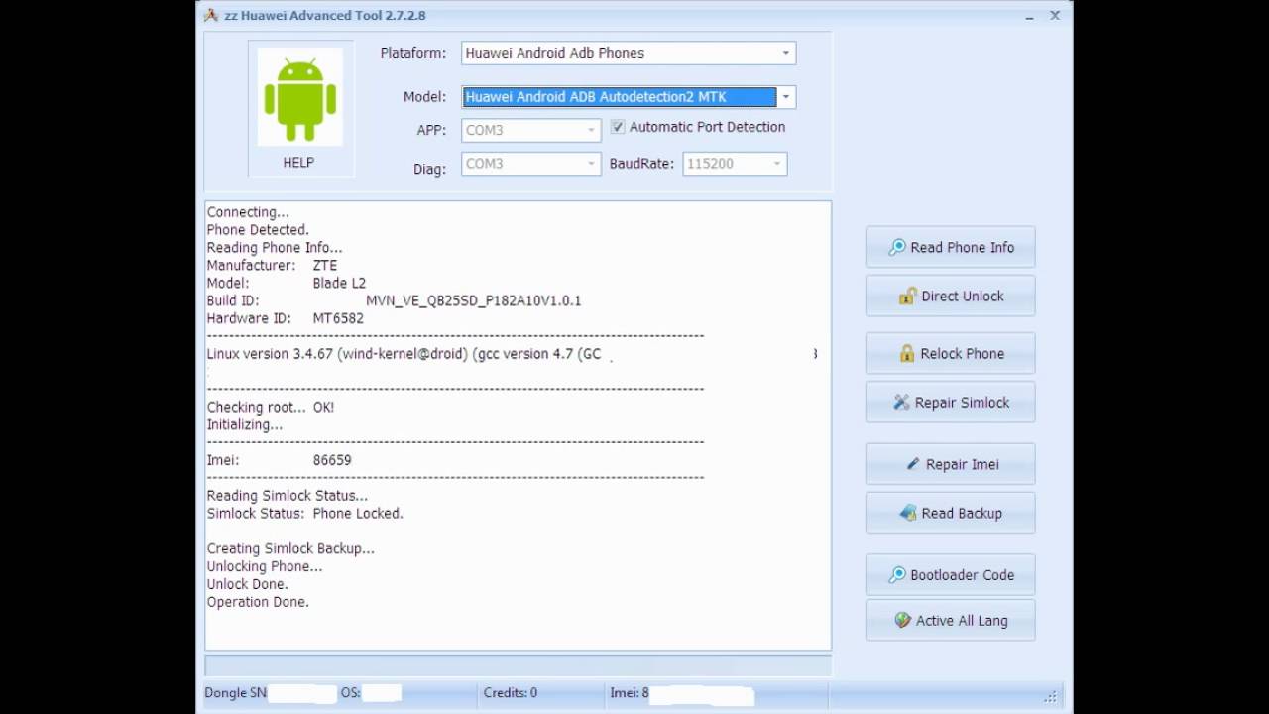
Task: Click the magnifier icon on Read Phone Info
Action: pyautogui.click(x=896, y=247)
